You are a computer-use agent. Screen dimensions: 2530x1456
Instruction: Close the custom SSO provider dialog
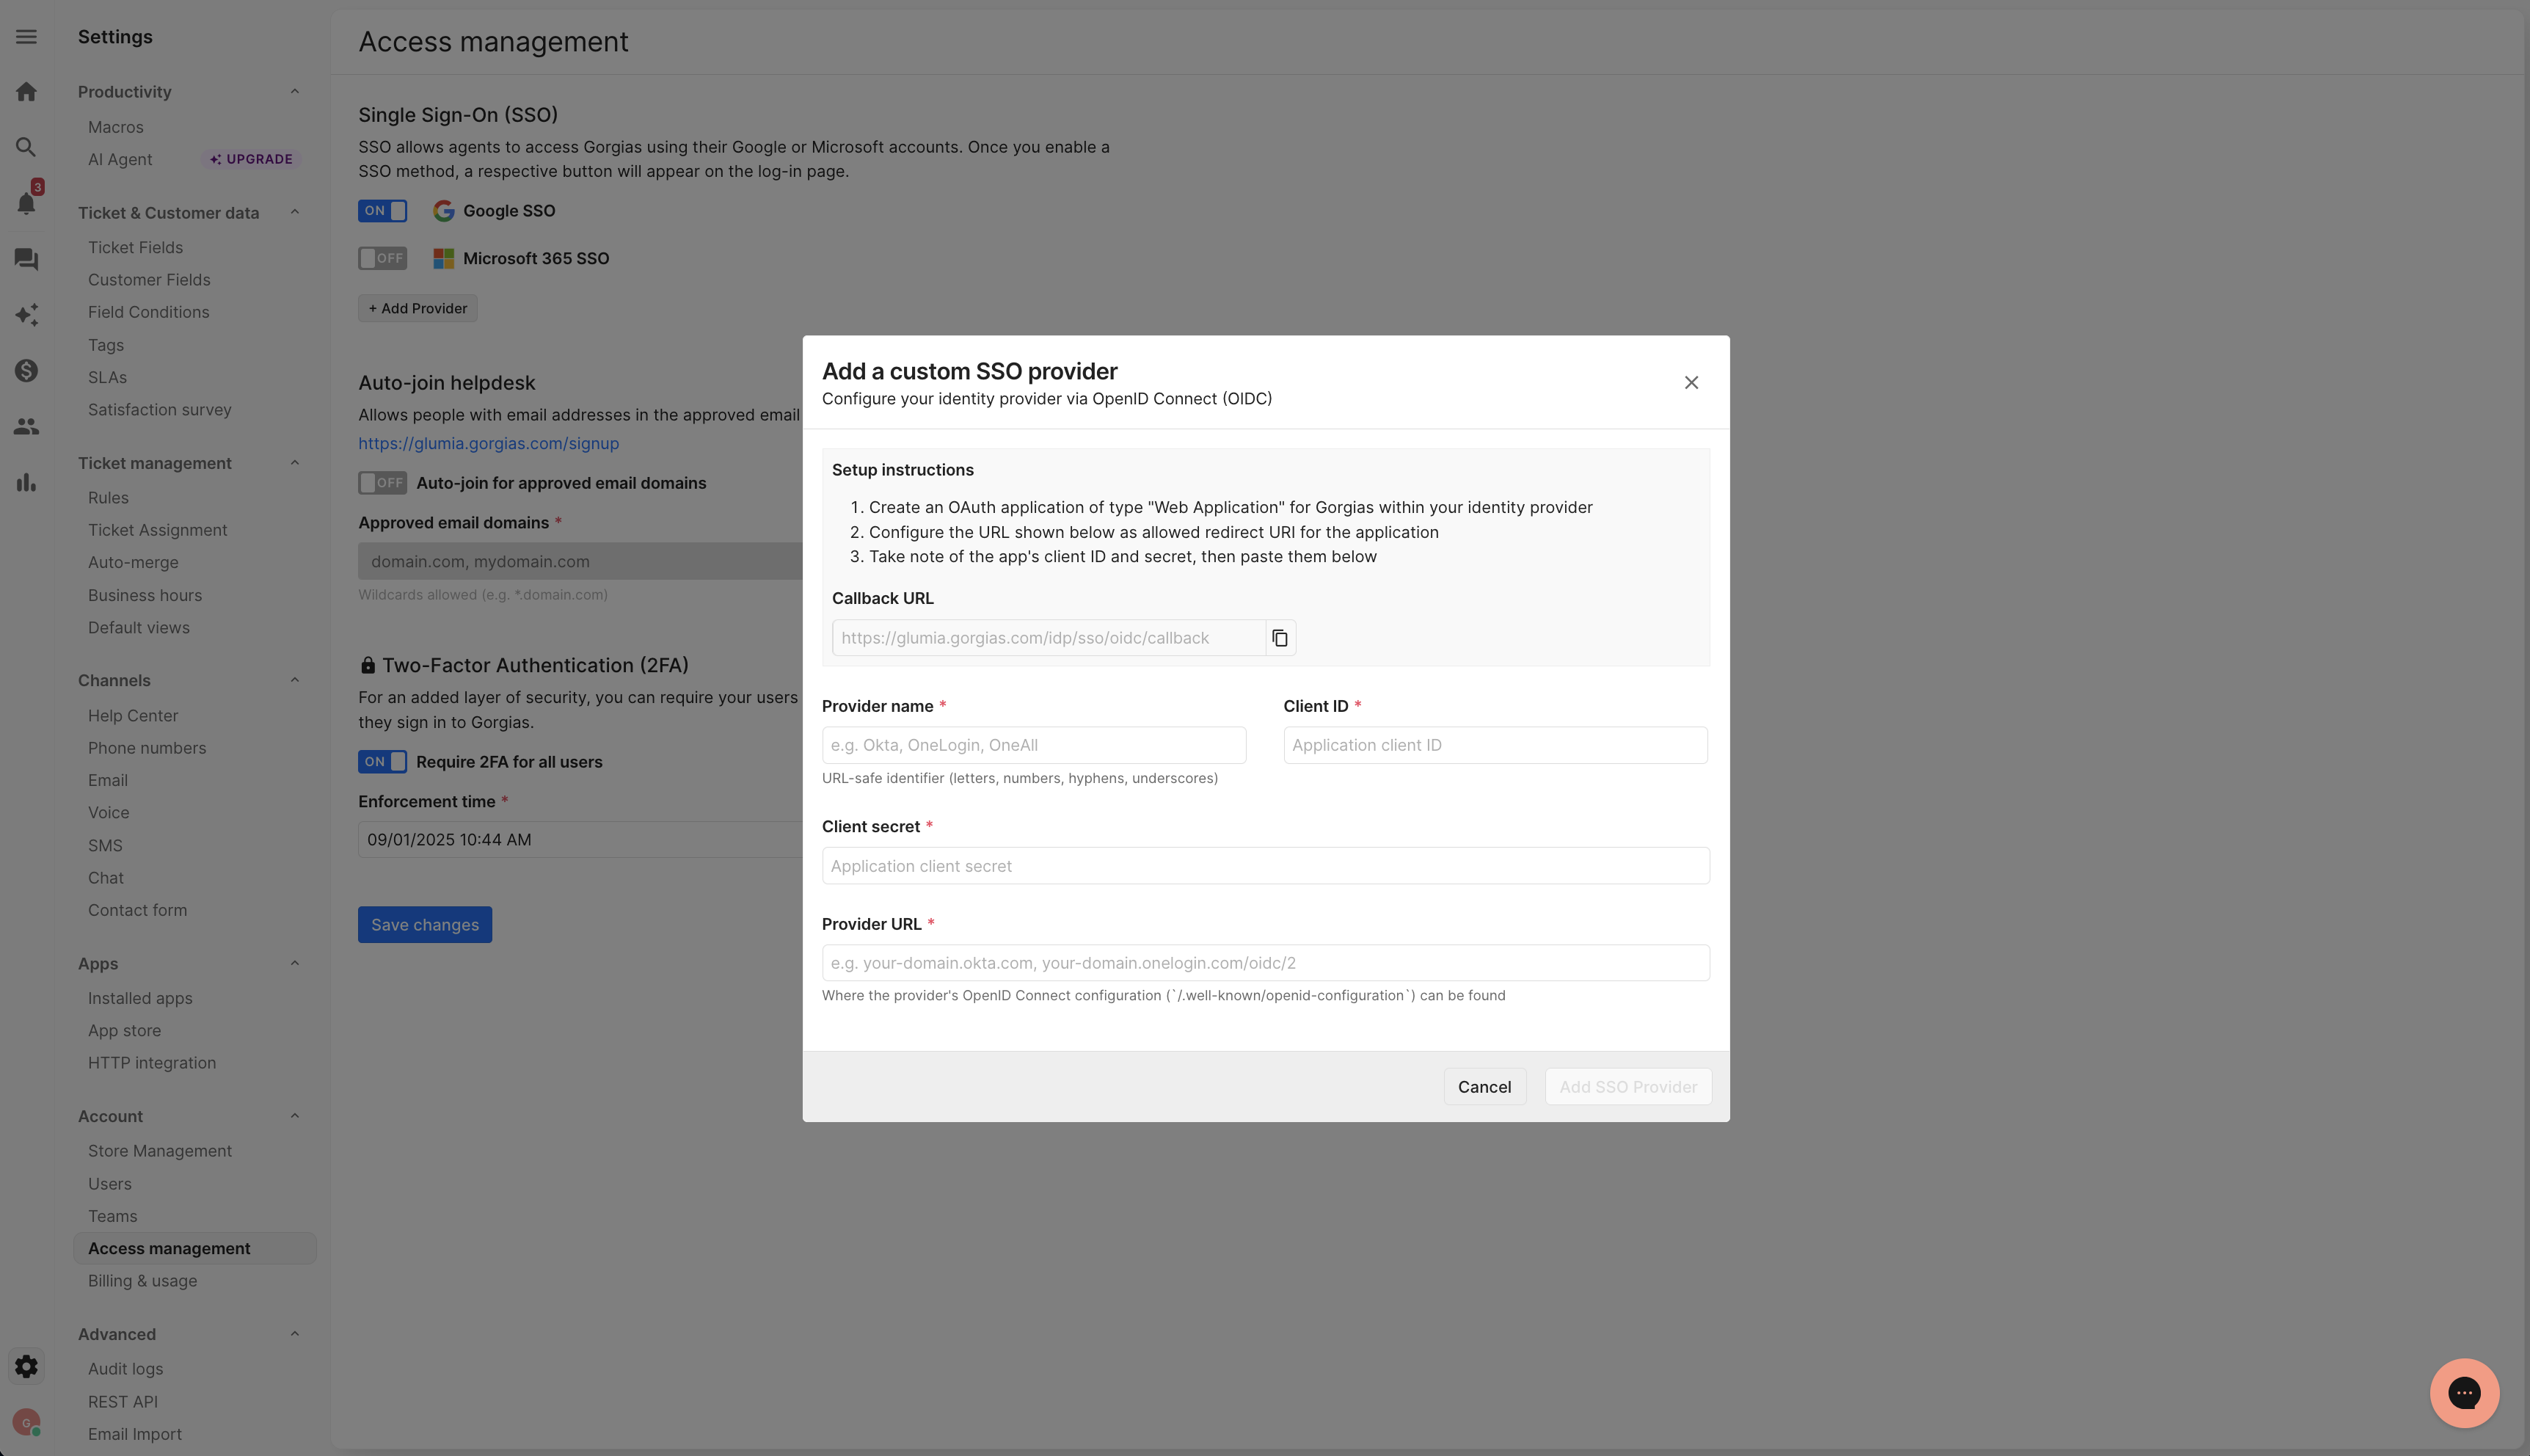tap(1691, 383)
